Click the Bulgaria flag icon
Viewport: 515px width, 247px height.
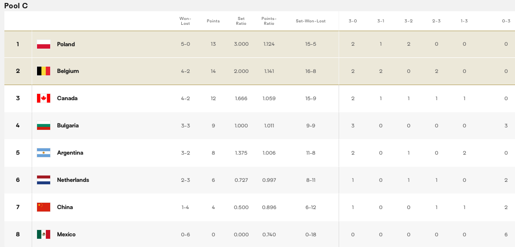click(43, 125)
